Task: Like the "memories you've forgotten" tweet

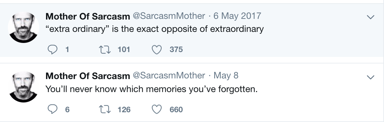Action: point(157,110)
